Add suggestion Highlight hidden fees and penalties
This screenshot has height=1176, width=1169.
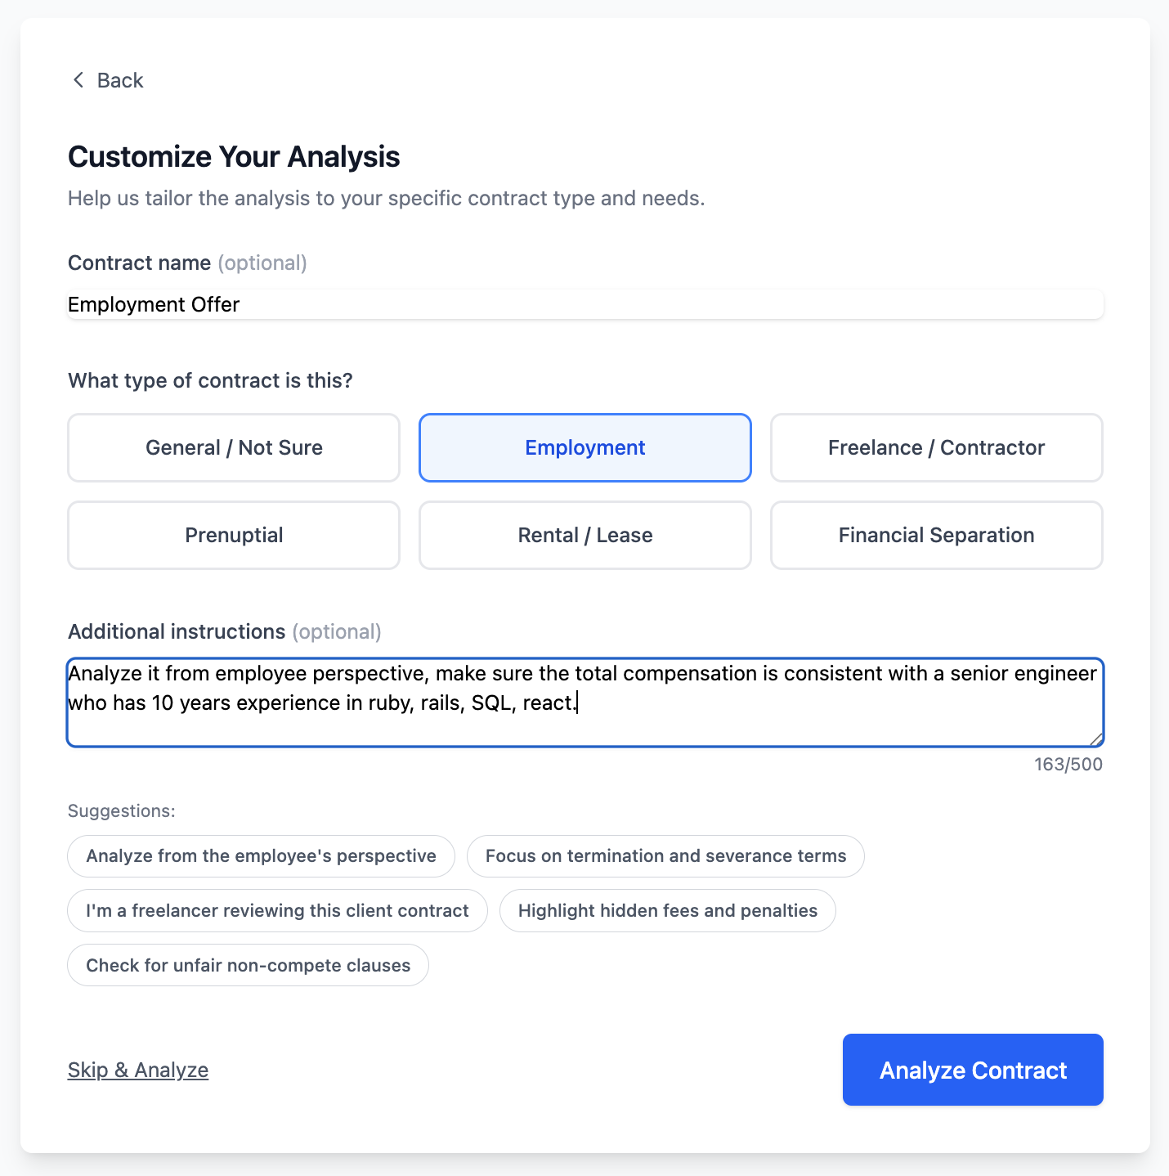point(667,910)
